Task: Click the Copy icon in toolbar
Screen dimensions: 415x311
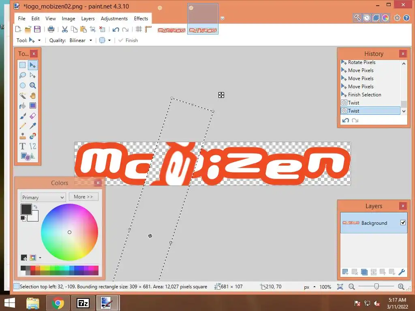Action: (x=74, y=29)
